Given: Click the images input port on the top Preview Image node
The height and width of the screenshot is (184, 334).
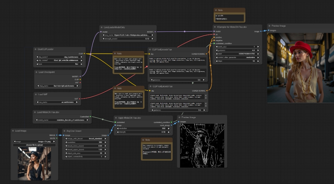Looking at the screenshot, I should [x=269, y=30].
